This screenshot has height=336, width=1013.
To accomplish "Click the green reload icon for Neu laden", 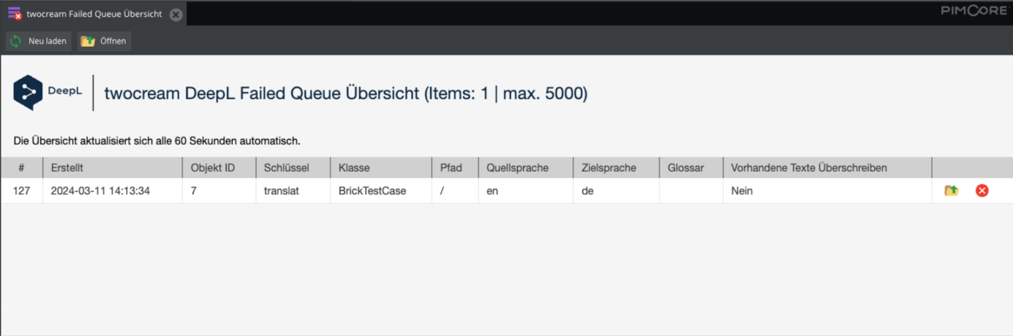I will (x=16, y=42).
